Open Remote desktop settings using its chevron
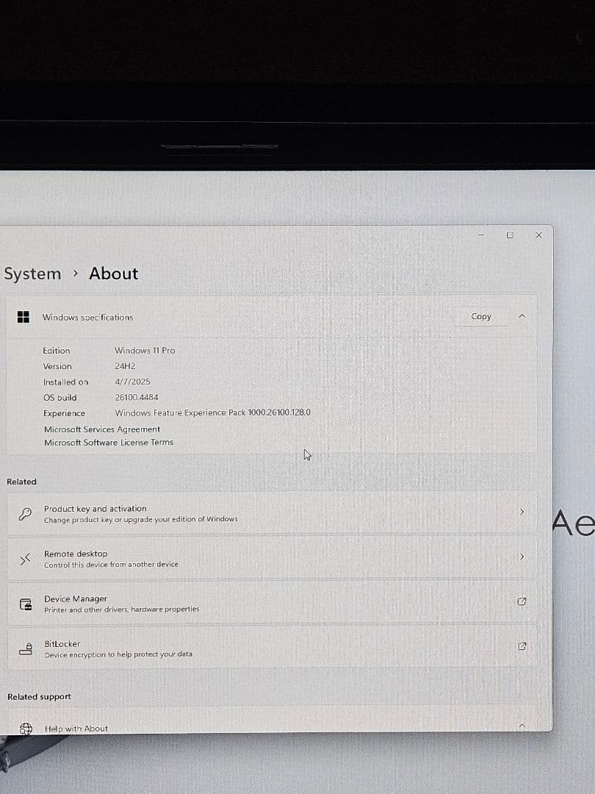This screenshot has width=595, height=794. pos(522,557)
